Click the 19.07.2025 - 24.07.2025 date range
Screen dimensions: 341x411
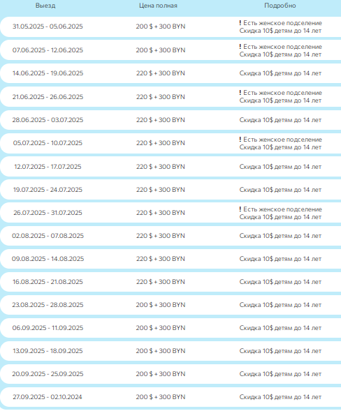pyautogui.click(x=48, y=190)
